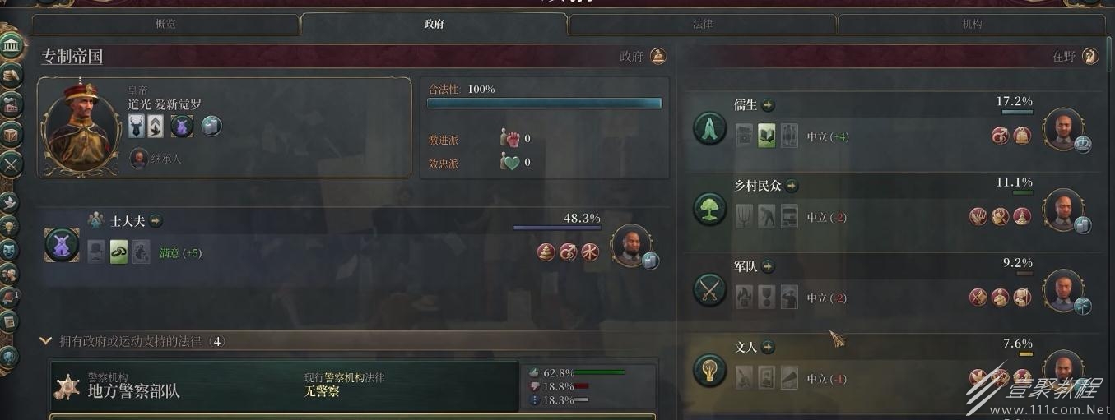Click the 文人 lightbulb emblem icon
1115x420 pixels.
(709, 370)
